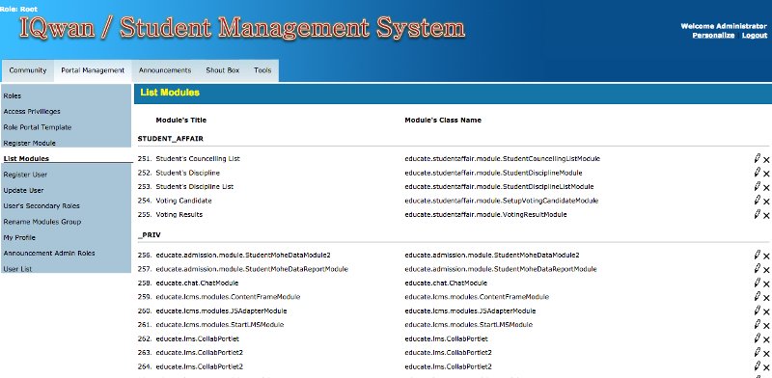Viewport: 772px width, 378px height.
Task: Delete the ContentFrameModule entry 259
Action: (x=766, y=297)
